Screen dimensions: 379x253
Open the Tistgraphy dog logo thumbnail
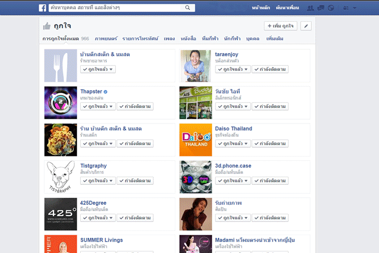click(61, 177)
